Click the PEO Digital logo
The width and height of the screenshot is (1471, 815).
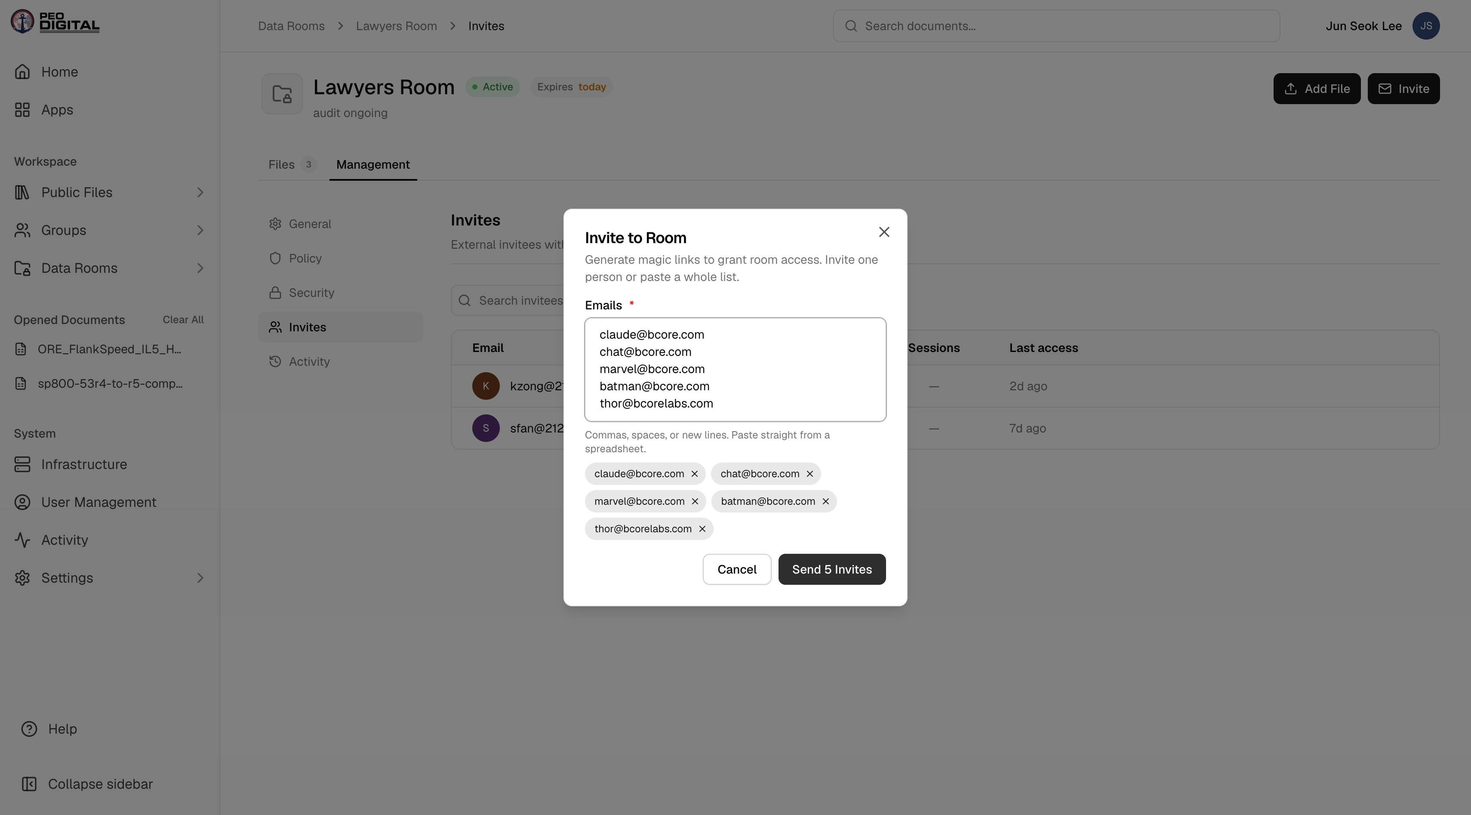(x=55, y=22)
